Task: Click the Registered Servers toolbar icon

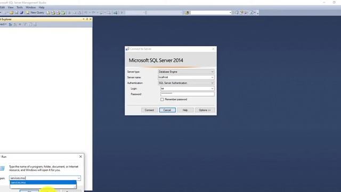Action: (237, 13)
